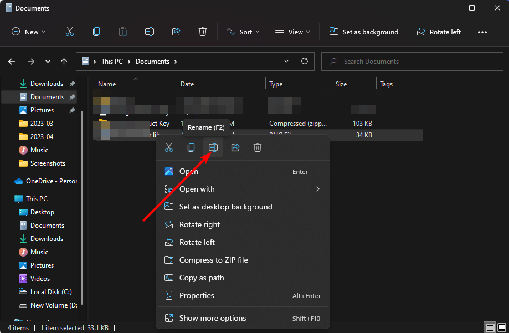Switch to large thumbnails view in status bar
Image resolution: width=509 pixels, height=333 pixels.
point(502,327)
